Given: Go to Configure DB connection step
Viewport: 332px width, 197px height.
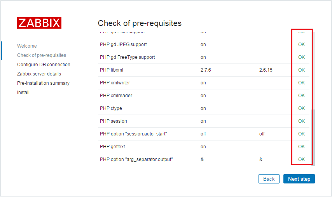Looking at the screenshot, I should click(44, 65).
